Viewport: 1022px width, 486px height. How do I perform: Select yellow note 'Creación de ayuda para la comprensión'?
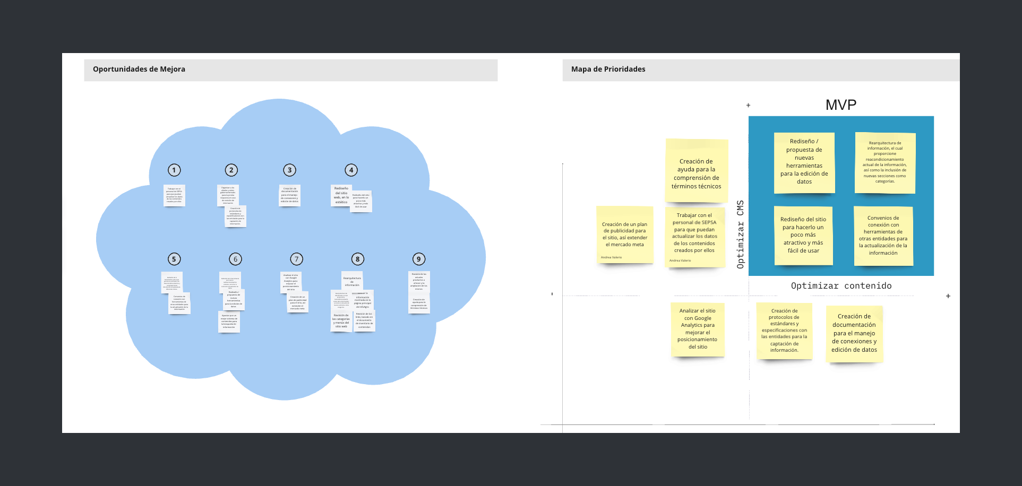coord(696,171)
